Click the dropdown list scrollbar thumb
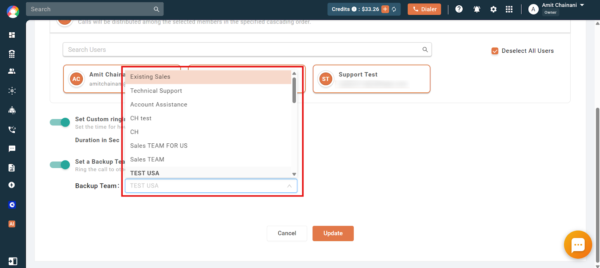The image size is (600, 268). 294,90
